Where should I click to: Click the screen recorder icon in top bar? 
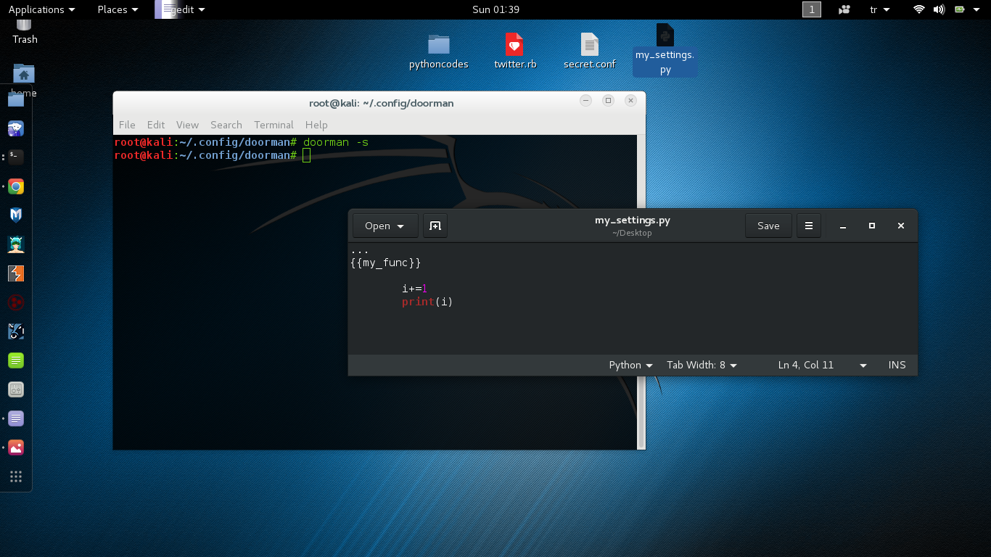pyautogui.click(x=844, y=9)
